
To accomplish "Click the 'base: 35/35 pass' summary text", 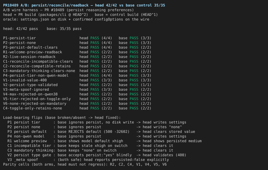I will 64,29.
